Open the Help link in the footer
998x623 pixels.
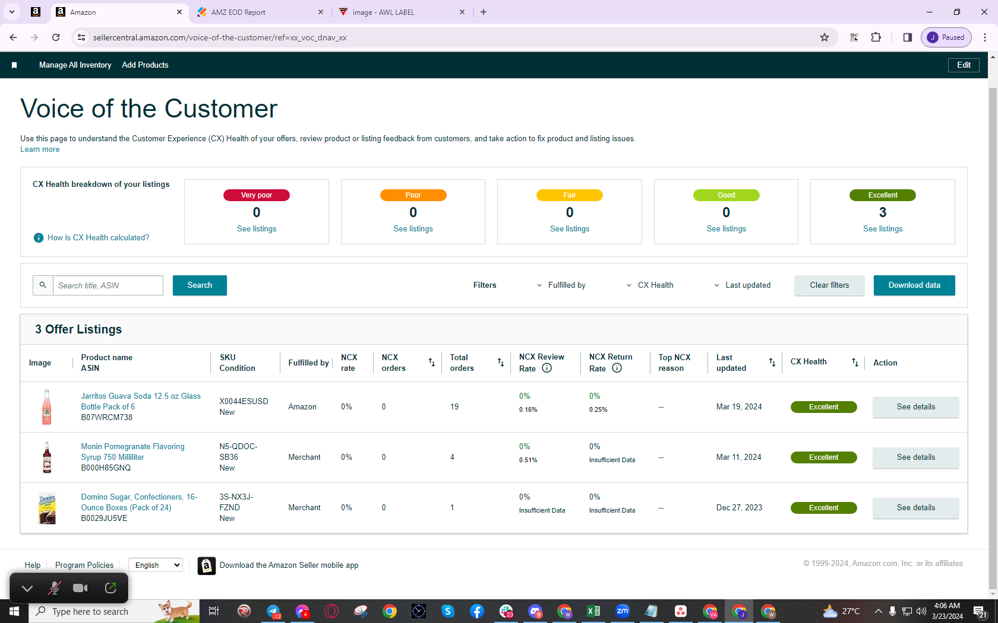33,565
